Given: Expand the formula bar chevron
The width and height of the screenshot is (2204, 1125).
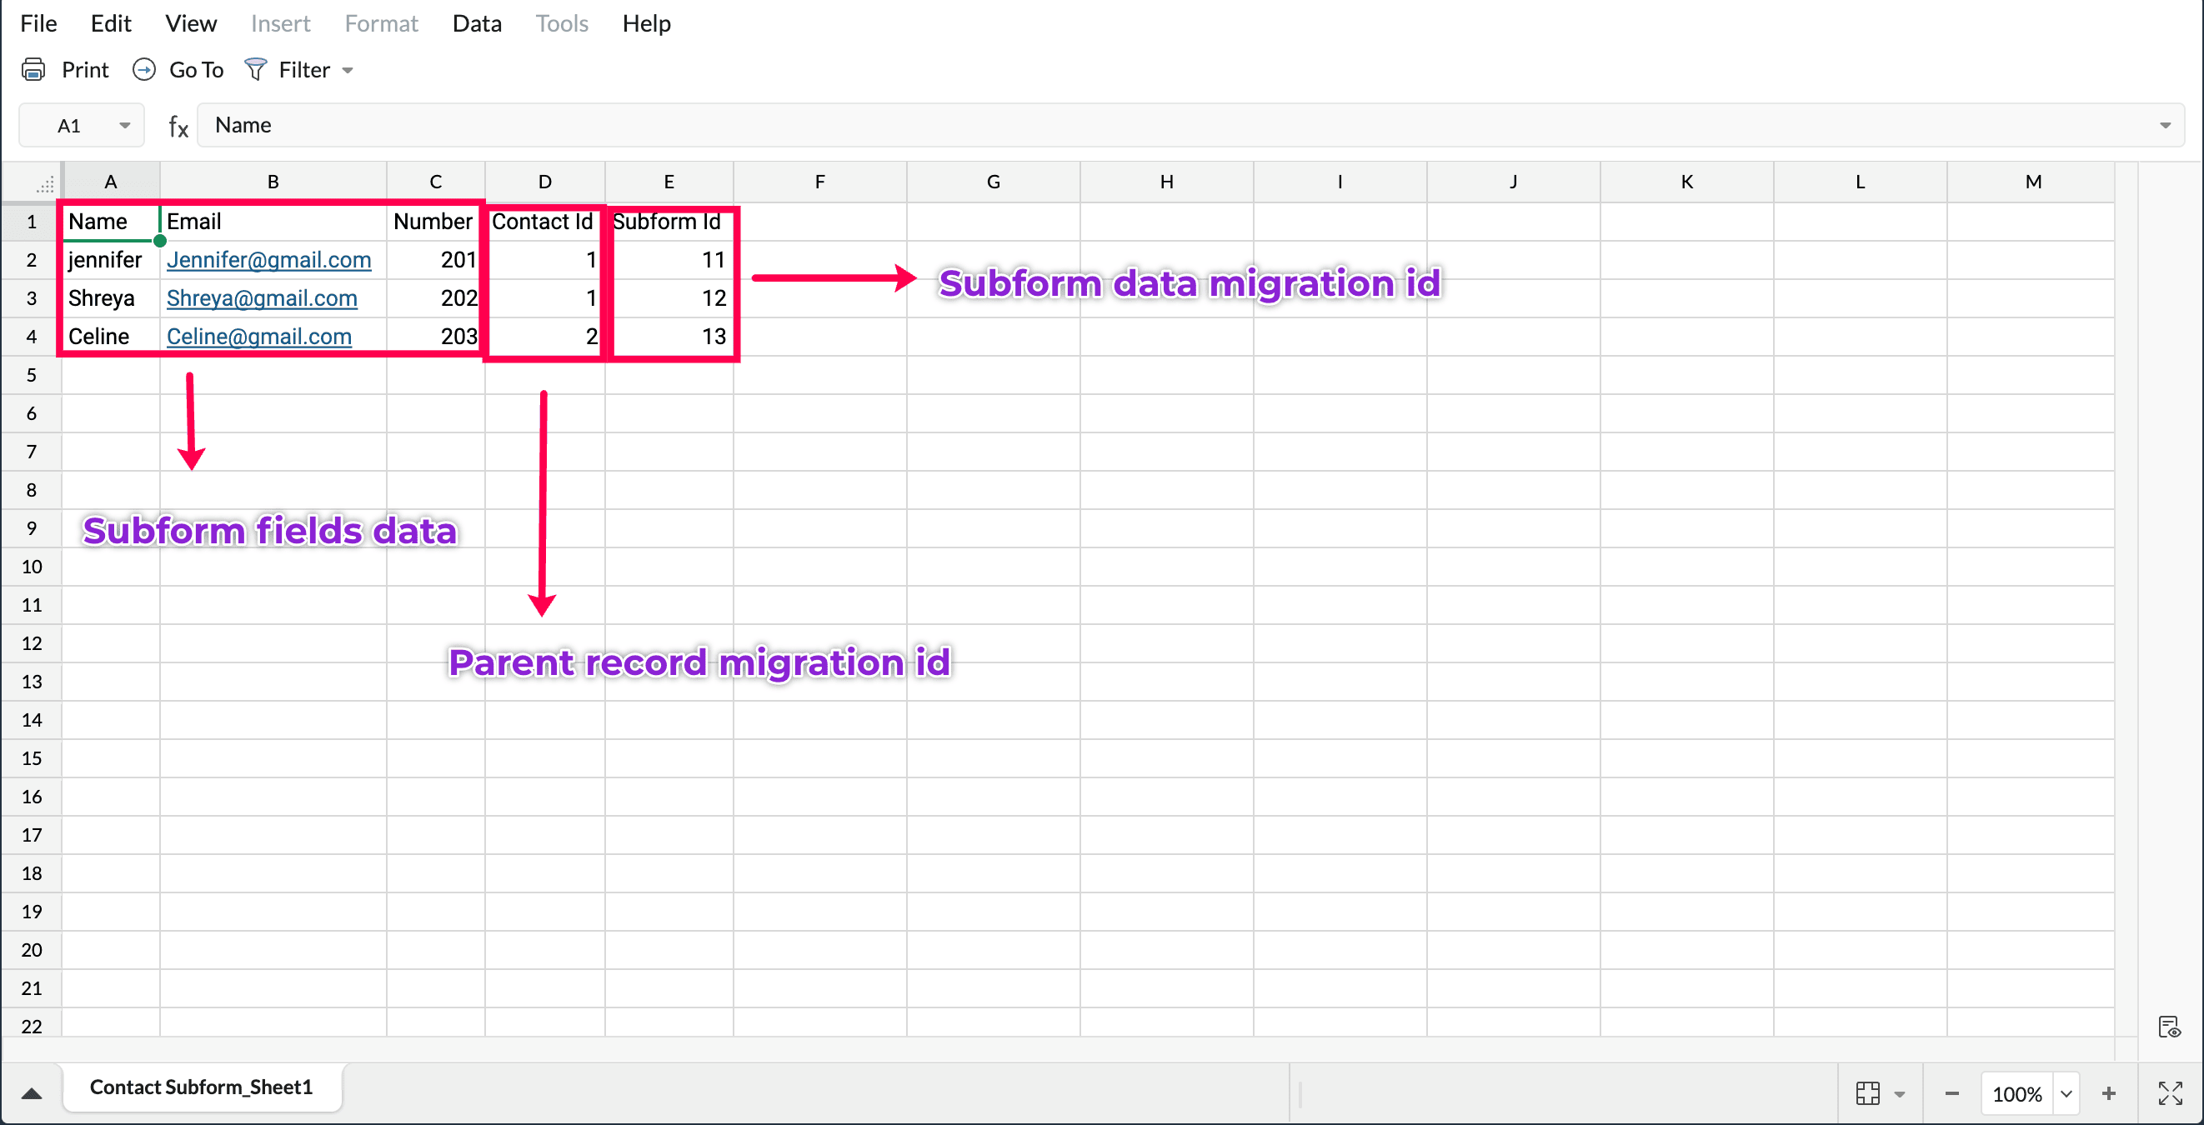Looking at the screenshot, I should click(x=2165, y=126).
